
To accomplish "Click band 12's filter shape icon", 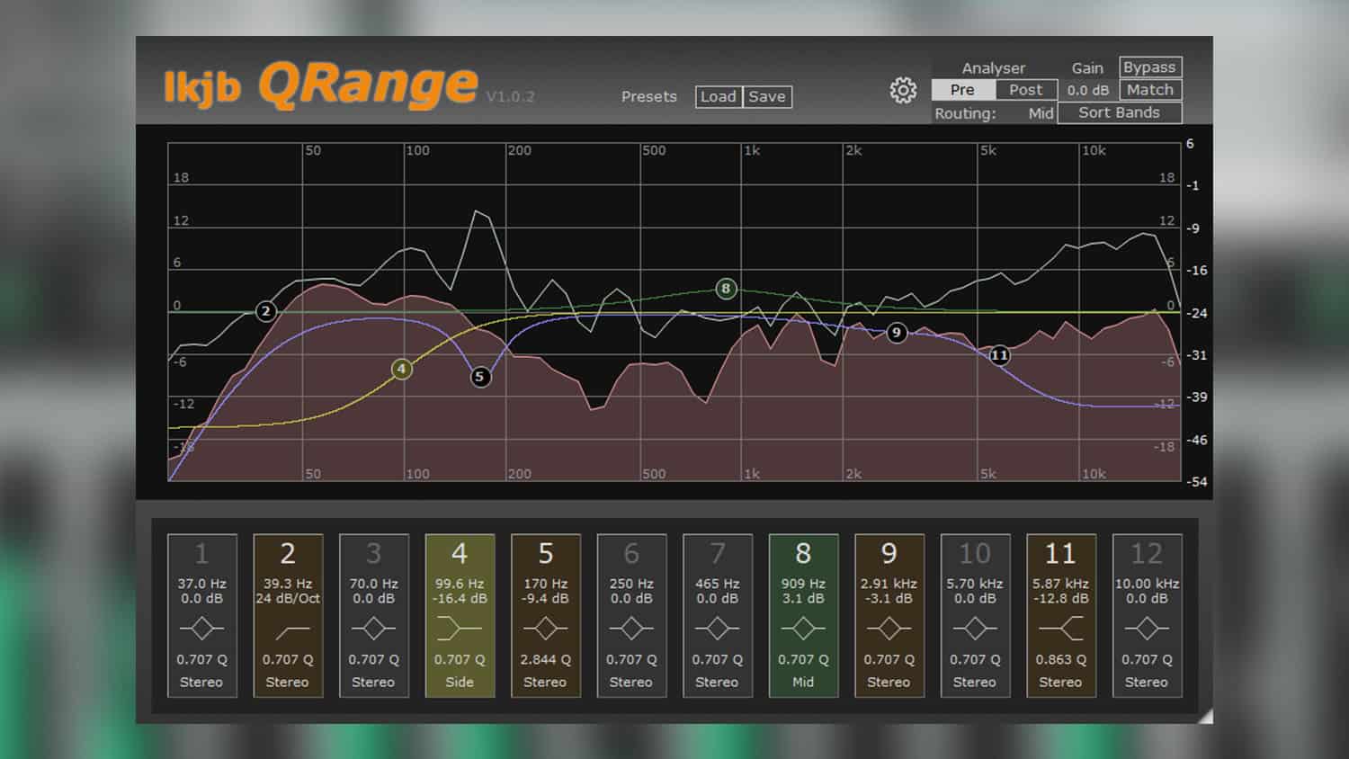I will [x=1147, y=628].
